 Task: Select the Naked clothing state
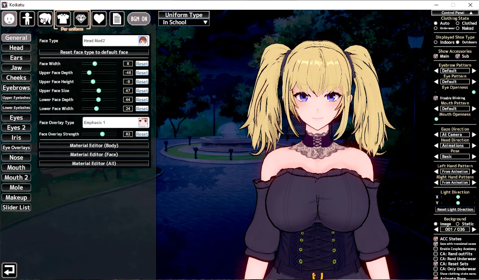[x=457, y=28]
